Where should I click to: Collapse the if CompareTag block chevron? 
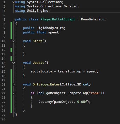pos(13,93)
